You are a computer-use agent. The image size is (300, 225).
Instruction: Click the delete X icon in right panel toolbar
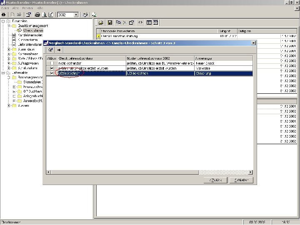[125, 22]
